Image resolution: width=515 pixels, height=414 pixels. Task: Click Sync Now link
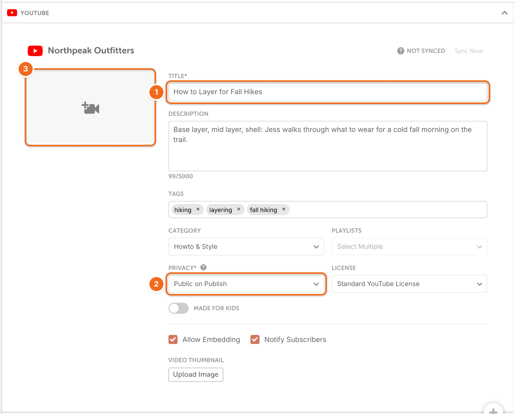coord(468,51)
